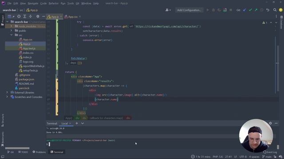Expand External Libraries node
This screenshot has width=284, height=159.
coord(7,92)
